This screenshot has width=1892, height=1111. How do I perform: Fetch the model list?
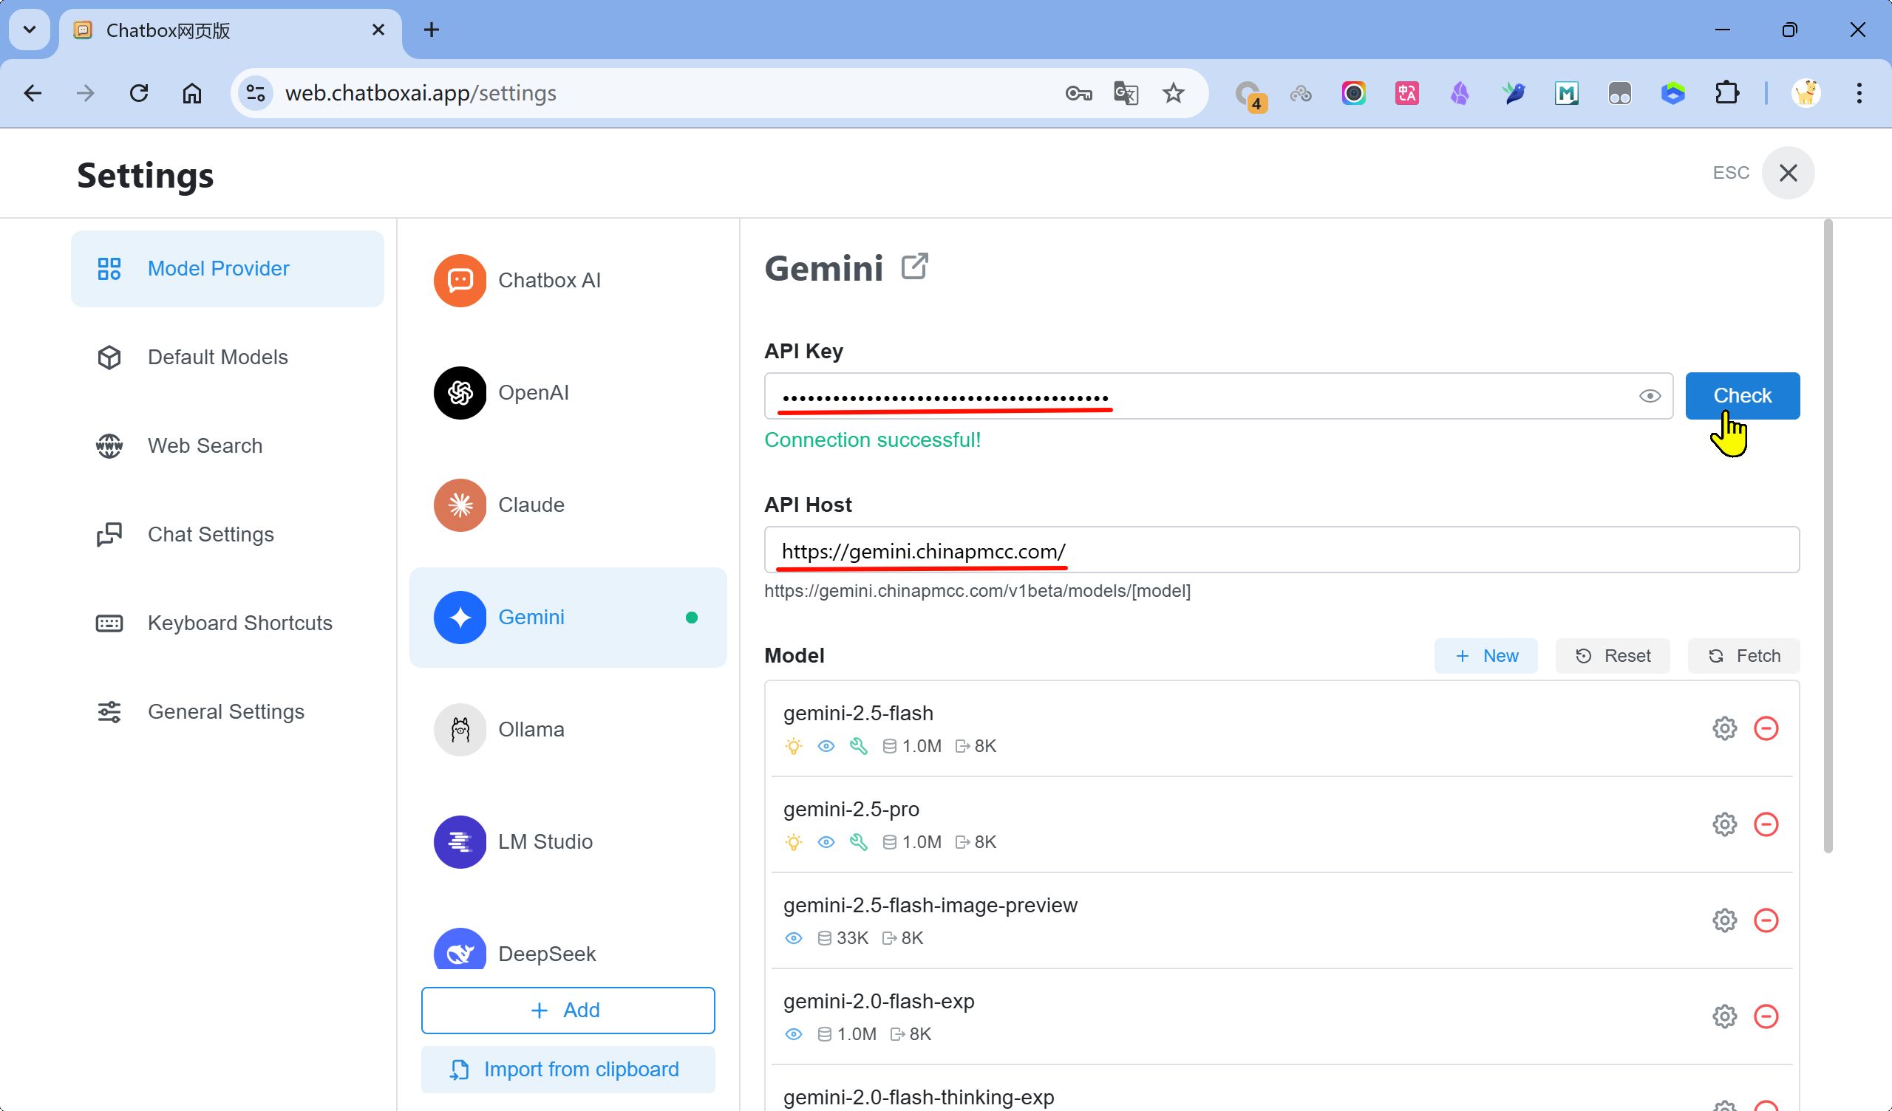pyautogui.click(x=1743, y=656)
